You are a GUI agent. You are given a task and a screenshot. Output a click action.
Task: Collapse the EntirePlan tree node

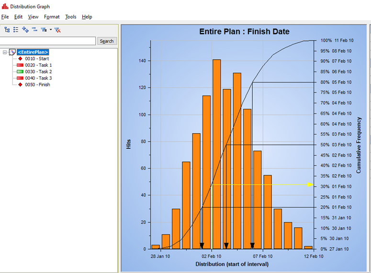(5, 52)
